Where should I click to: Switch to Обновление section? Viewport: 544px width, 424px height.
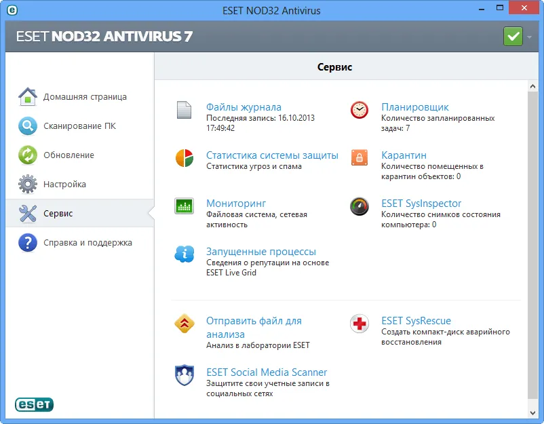[x=80, y=155]
